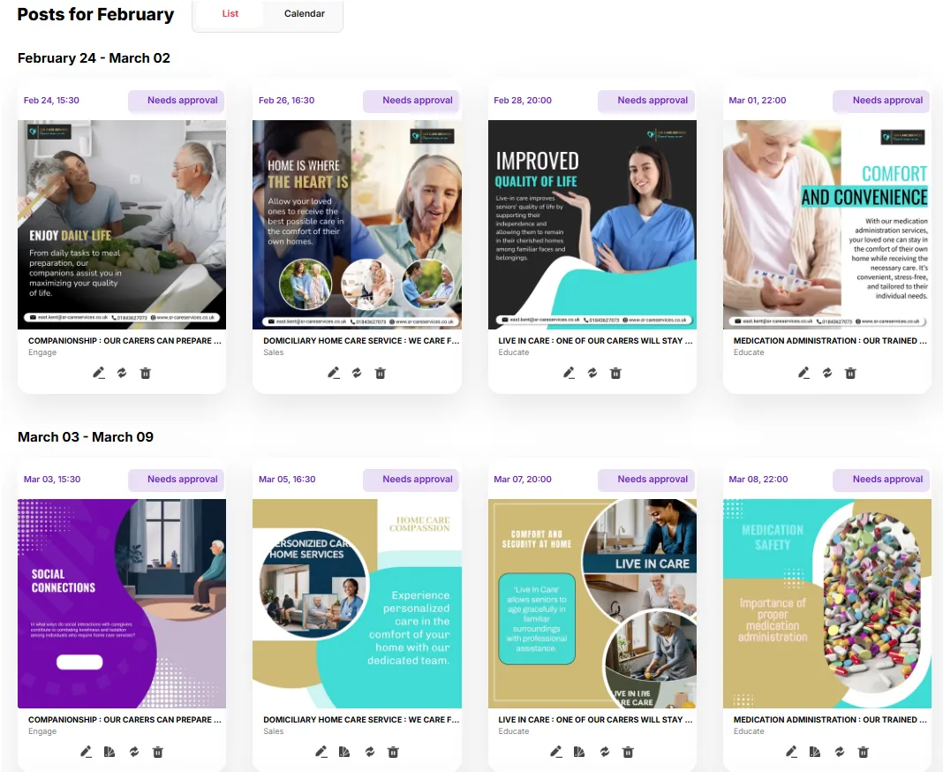Regenerate the Mar 05 Domiciliary post
The height and width of the screenshot is (772, 943).
tap(369, 752)
